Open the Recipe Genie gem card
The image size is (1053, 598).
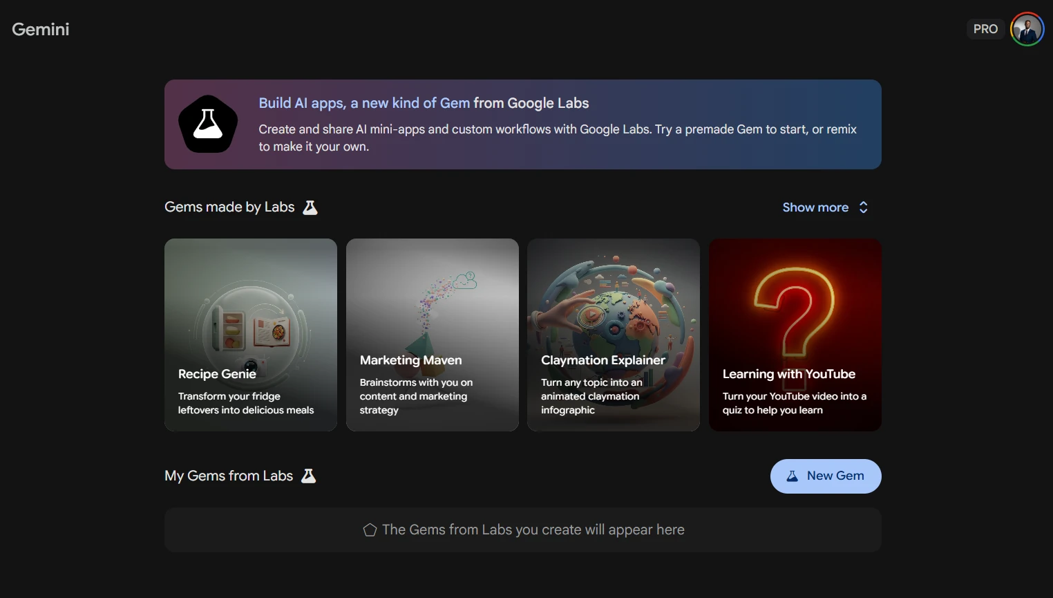tap(251, 335)
